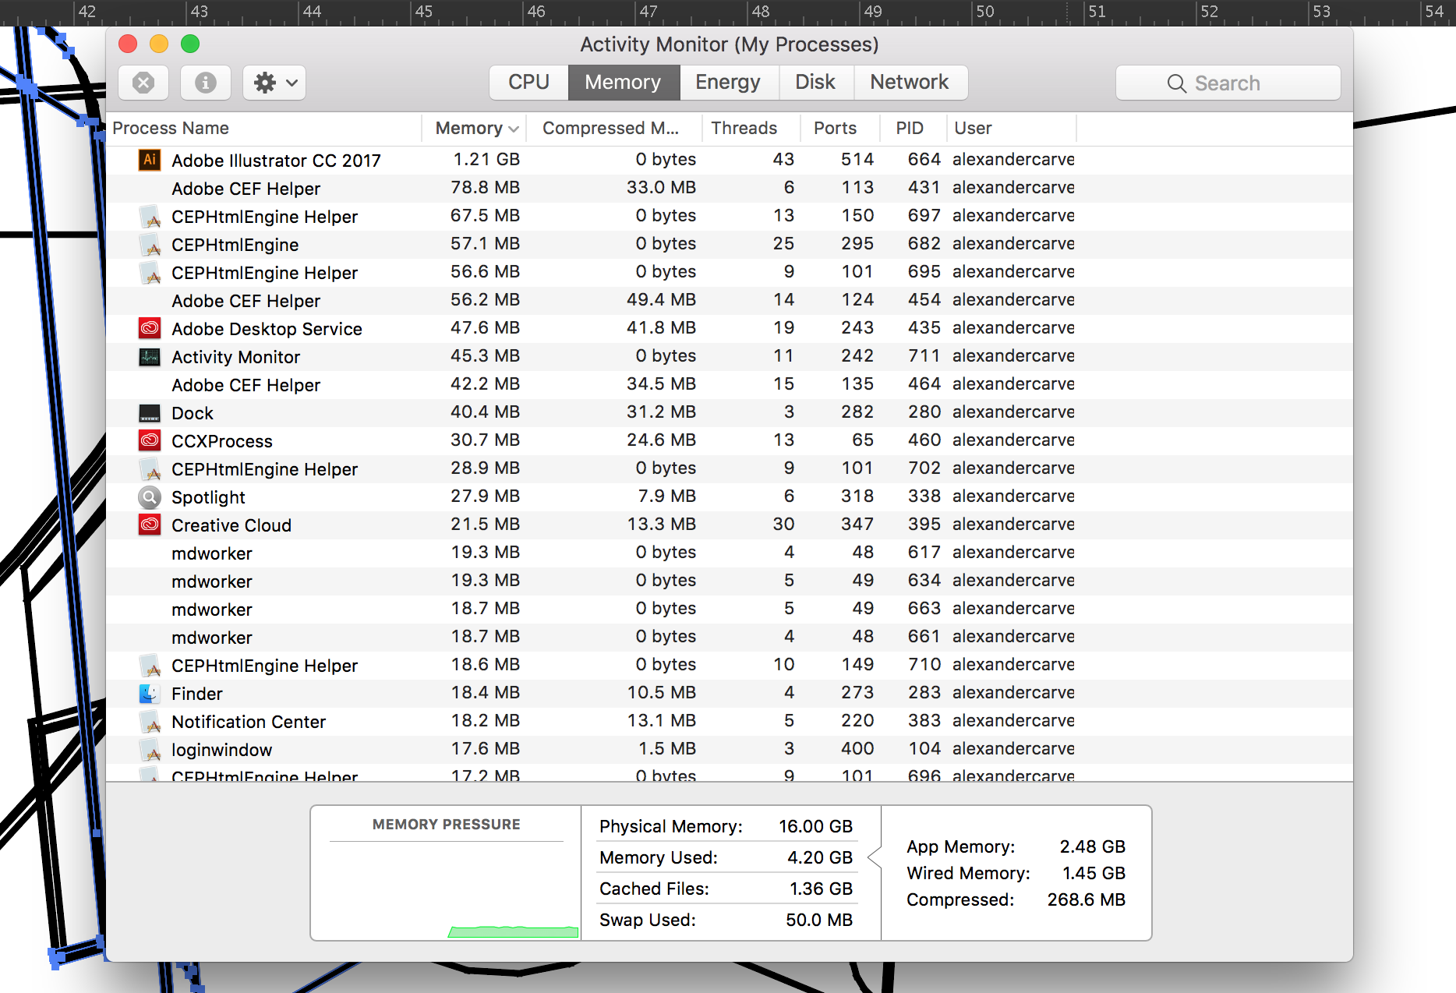Sort by Process Name column
Image resolution: width=1456 pixels, height=993 pixels.
(263, 129)
